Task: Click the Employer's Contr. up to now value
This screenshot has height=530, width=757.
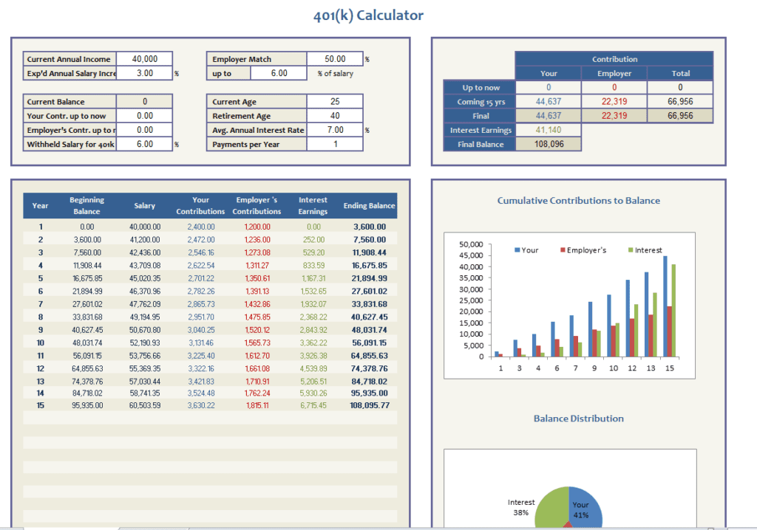Action: pyautogui.click(x=144, y=130)
